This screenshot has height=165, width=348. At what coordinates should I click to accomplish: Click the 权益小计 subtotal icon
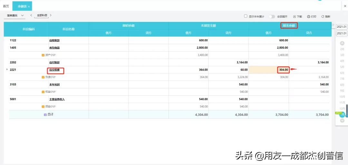(x=43, y=92)
